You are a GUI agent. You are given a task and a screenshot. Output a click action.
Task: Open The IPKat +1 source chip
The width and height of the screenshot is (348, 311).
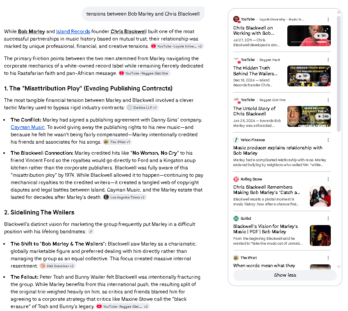pos(118,142)
